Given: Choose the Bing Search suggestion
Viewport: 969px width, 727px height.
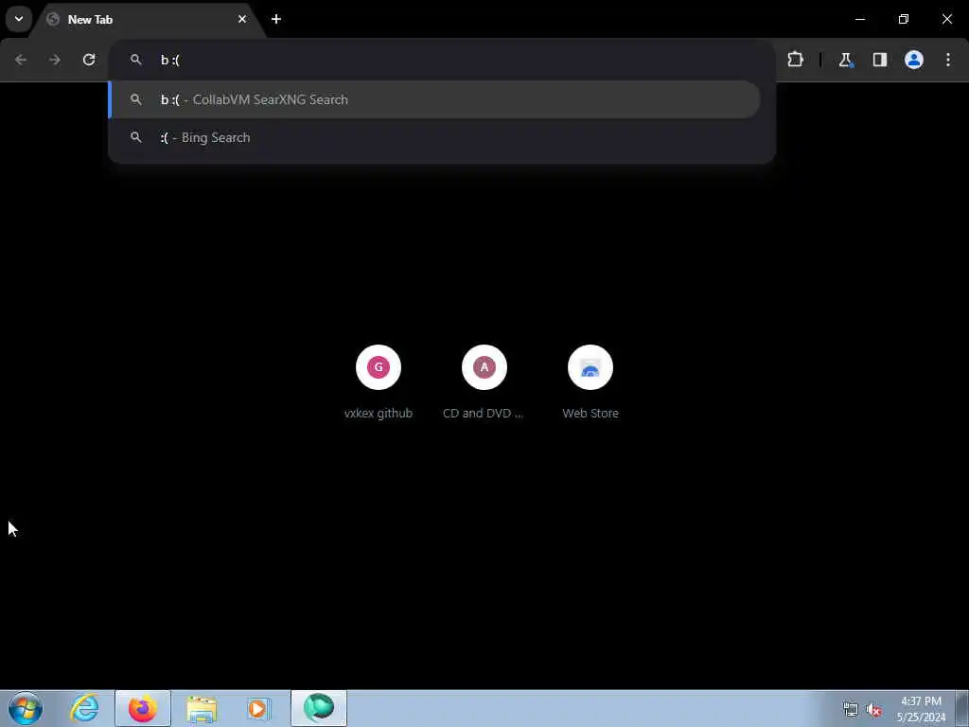Looking at the screenshot, I should click(x=434, y=137).
